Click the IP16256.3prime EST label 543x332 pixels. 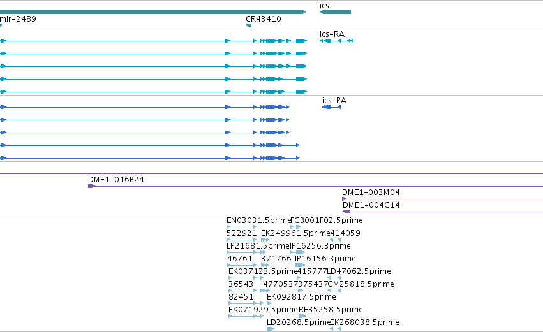click(320, 246)
